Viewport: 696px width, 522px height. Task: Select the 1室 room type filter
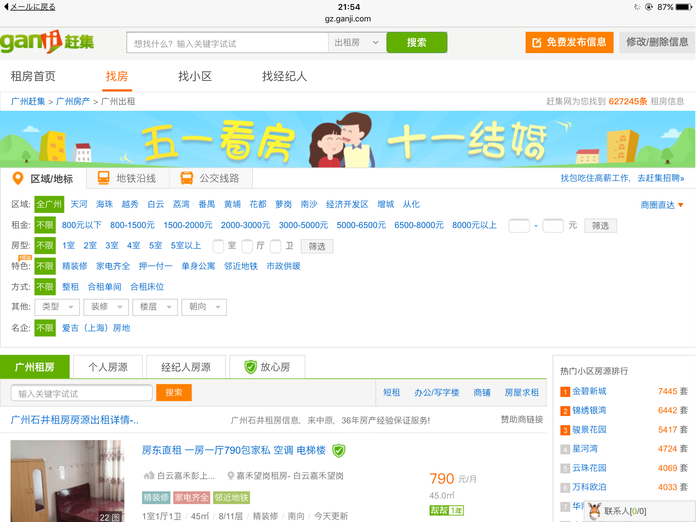68,245
